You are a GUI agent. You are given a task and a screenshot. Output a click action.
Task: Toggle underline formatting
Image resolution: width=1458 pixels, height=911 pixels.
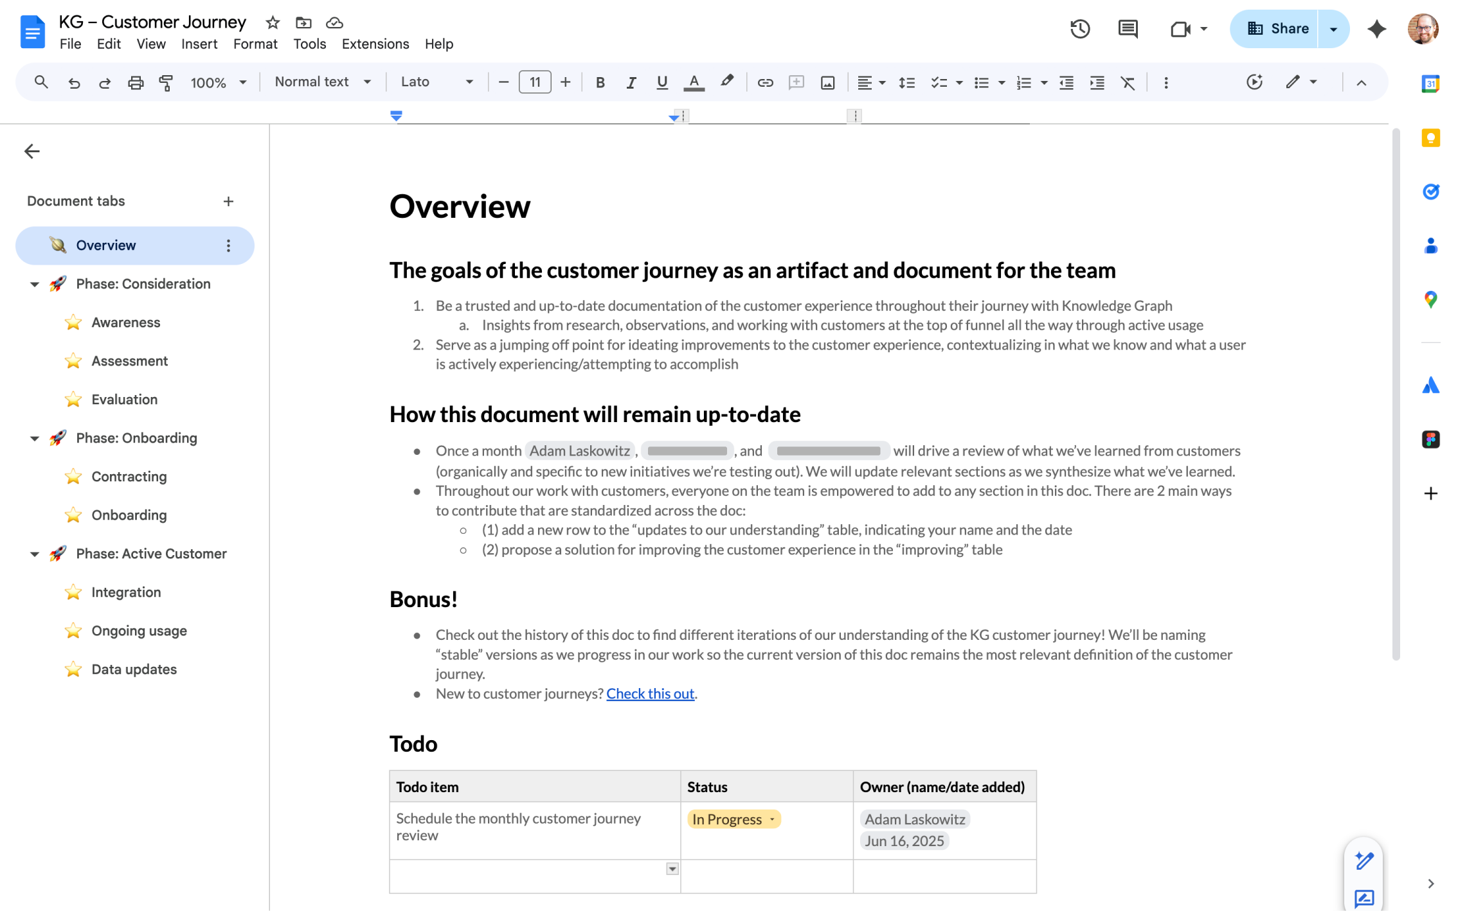pos(661,82)
